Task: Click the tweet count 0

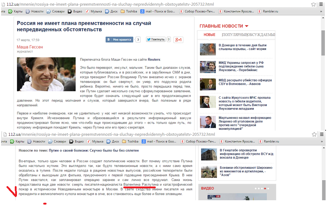Action: [169, 39]
